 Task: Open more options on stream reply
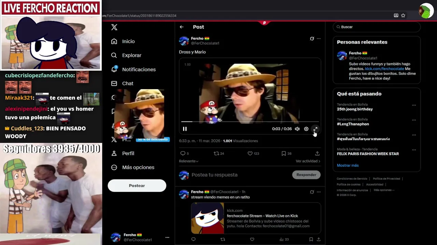(x=319, y=192)
